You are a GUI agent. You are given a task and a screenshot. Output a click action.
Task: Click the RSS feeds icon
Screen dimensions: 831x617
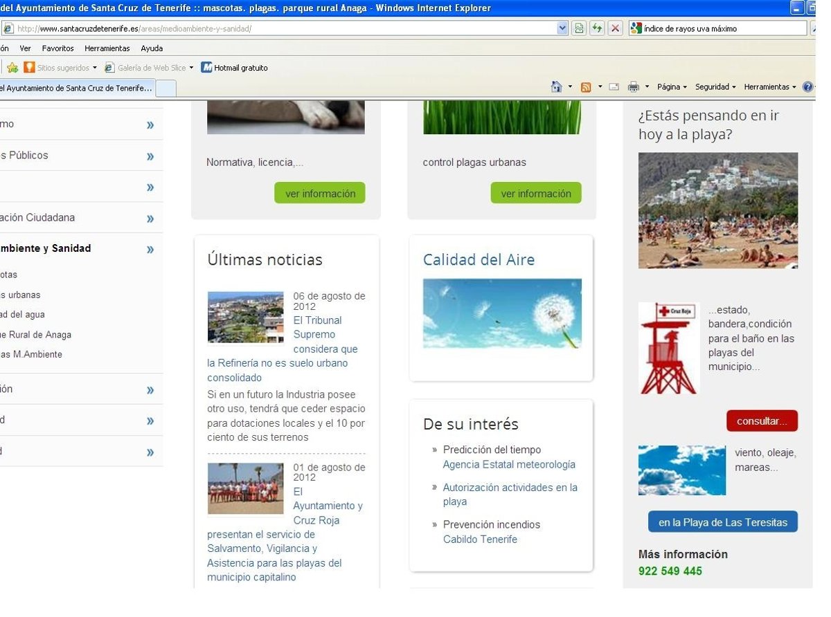pyautogui.click(x=586, y=87)
